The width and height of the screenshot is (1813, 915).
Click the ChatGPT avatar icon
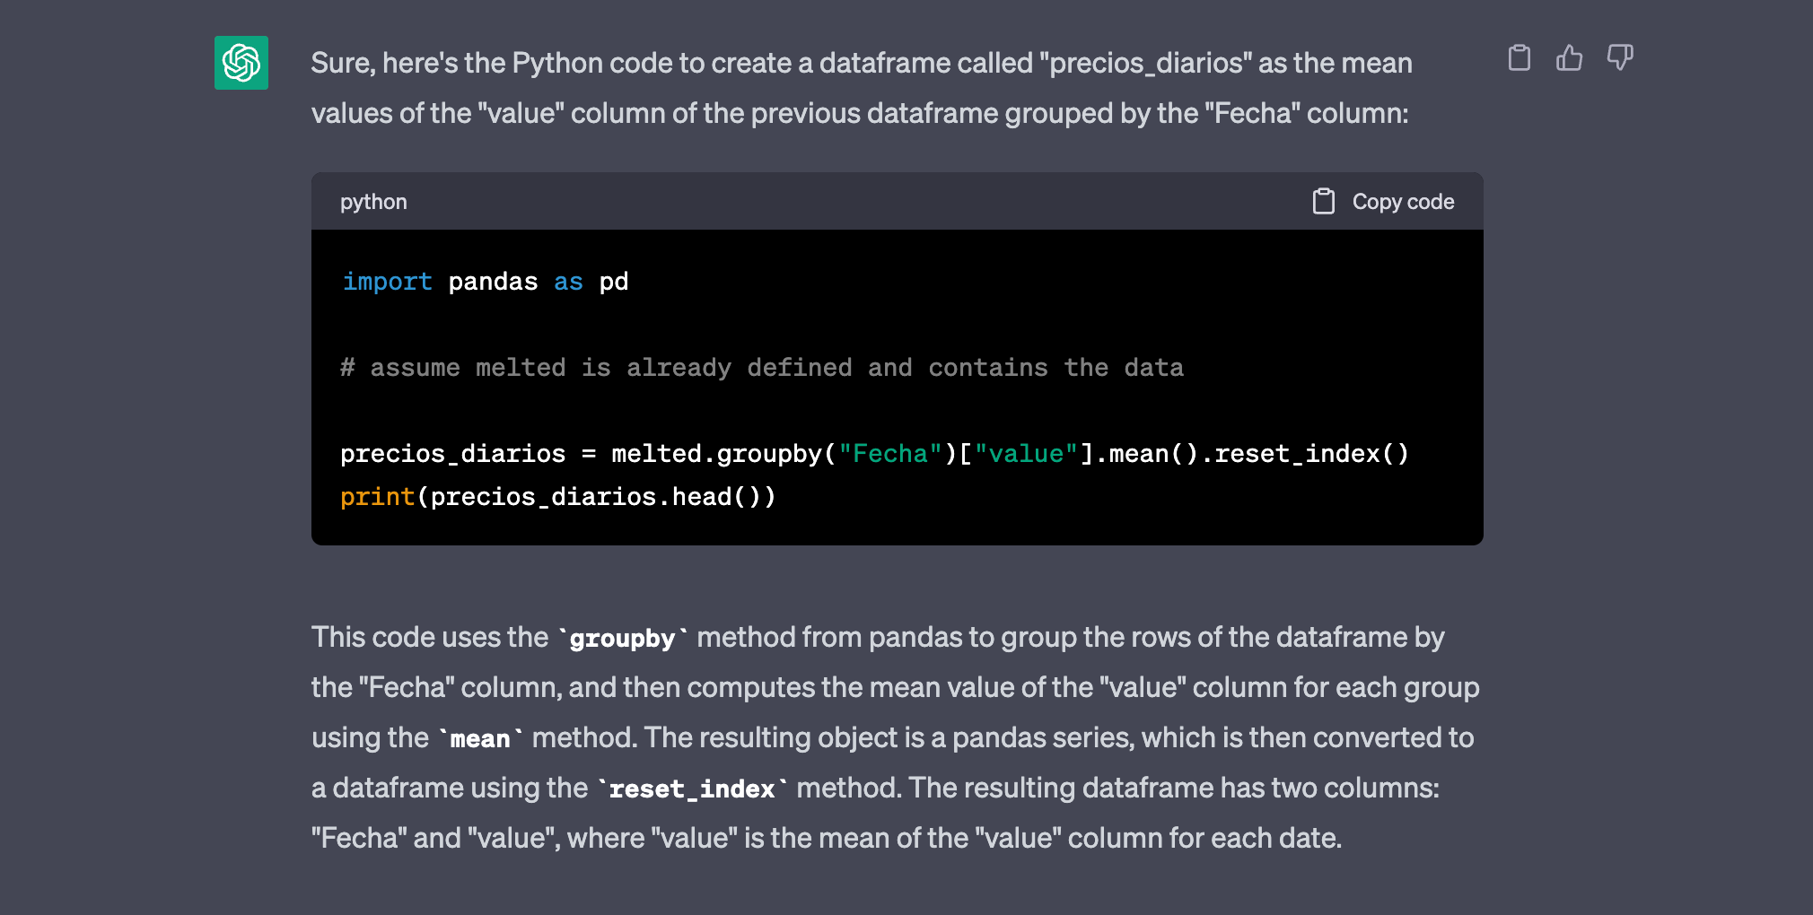(241, 63)
